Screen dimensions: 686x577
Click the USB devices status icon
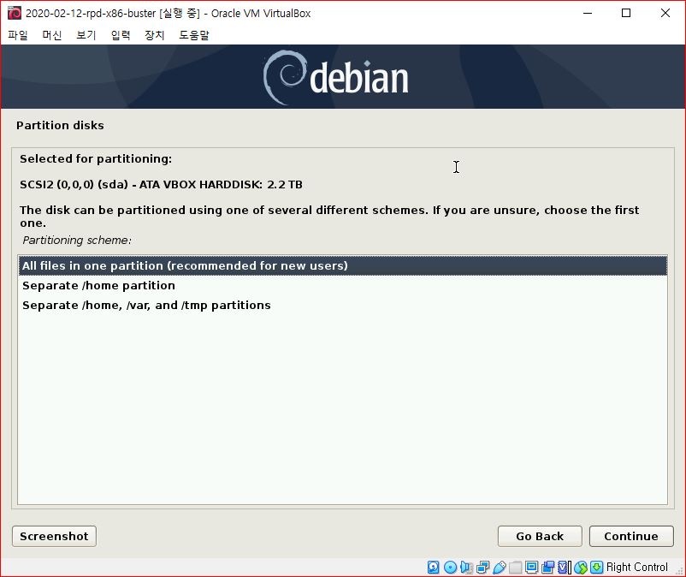(x=498, y=567)
